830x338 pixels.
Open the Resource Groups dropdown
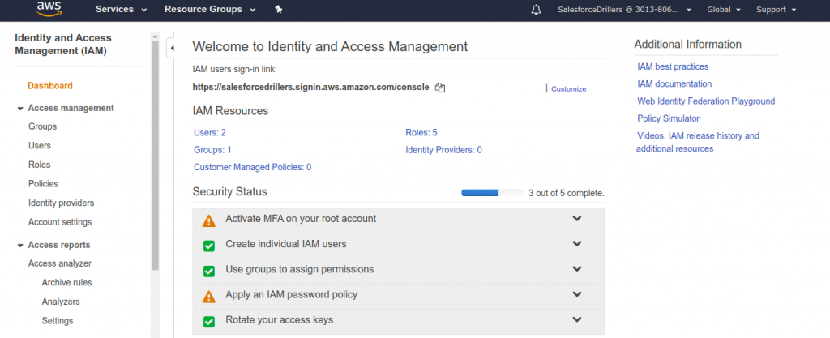(210, 10)
